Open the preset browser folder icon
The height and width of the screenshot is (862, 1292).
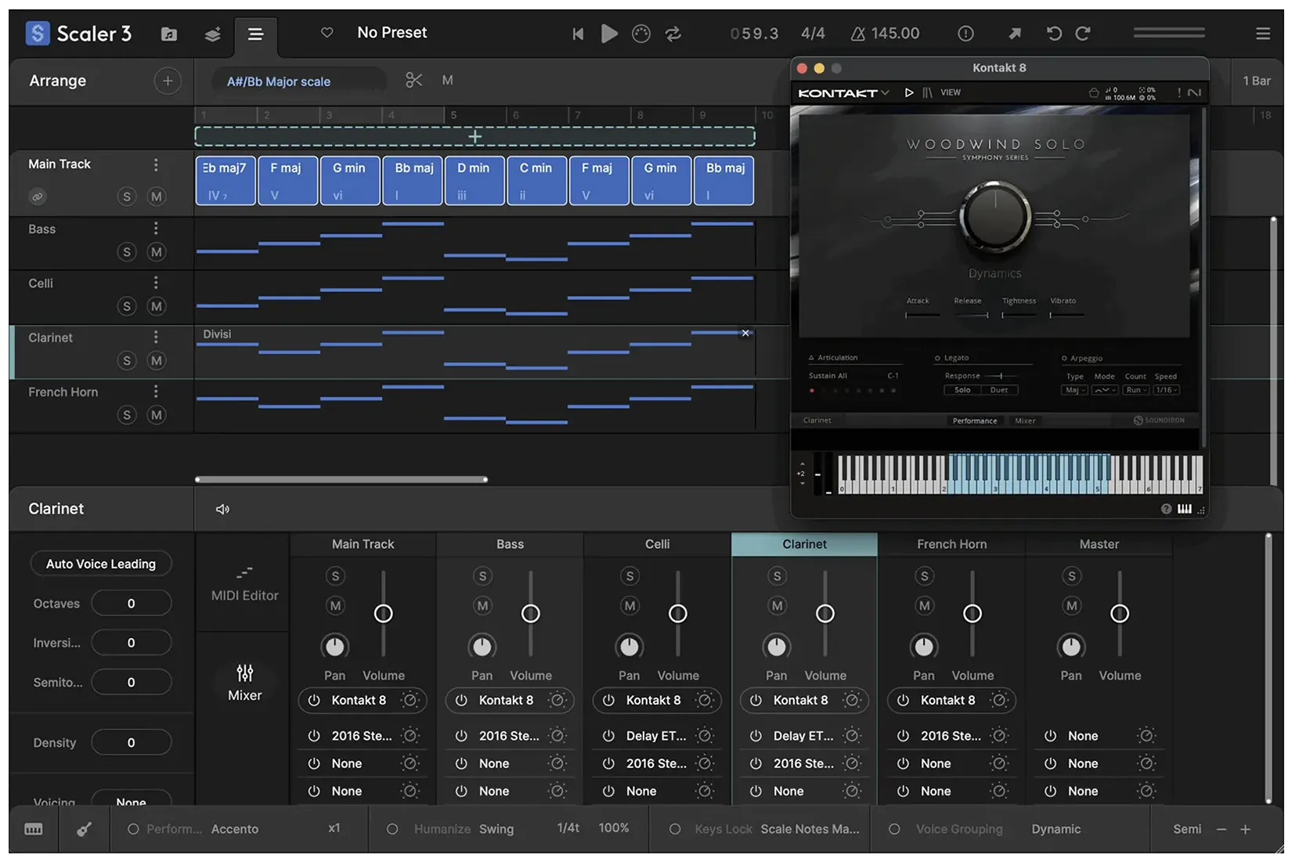pos(169,34)
